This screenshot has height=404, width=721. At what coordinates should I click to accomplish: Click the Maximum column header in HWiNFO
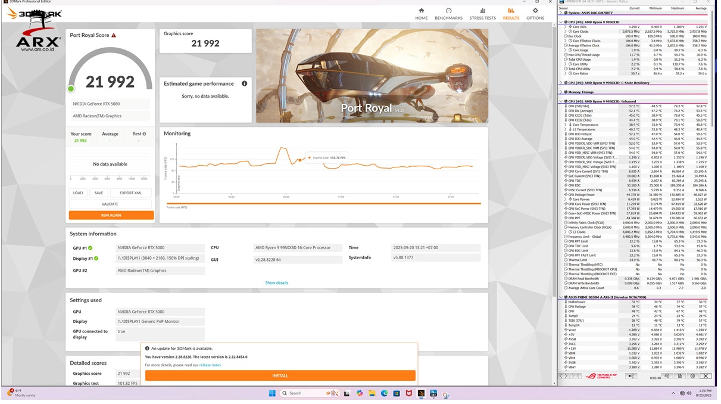click(x=678, y=8)
